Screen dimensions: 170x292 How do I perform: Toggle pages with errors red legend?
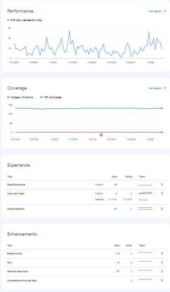20,97
